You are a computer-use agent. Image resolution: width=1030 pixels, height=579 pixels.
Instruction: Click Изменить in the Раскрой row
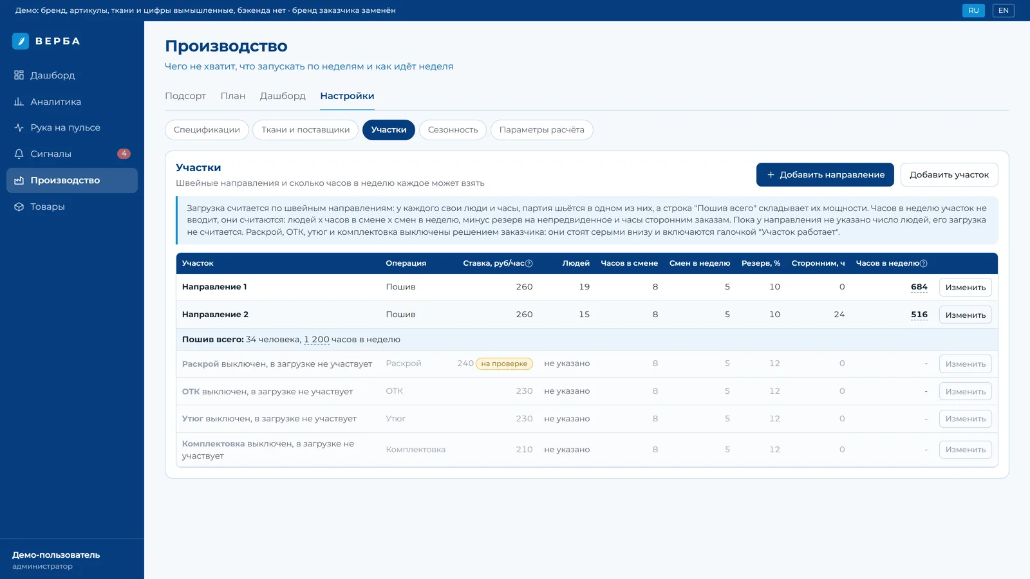966,364
